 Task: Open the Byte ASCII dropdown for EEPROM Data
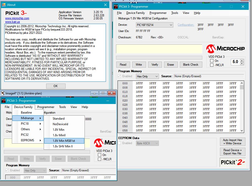coord(147,143)
